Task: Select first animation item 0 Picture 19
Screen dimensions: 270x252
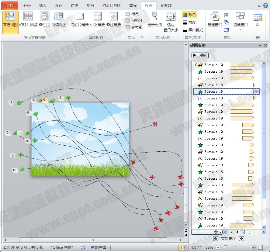Action: pos(226,65)
